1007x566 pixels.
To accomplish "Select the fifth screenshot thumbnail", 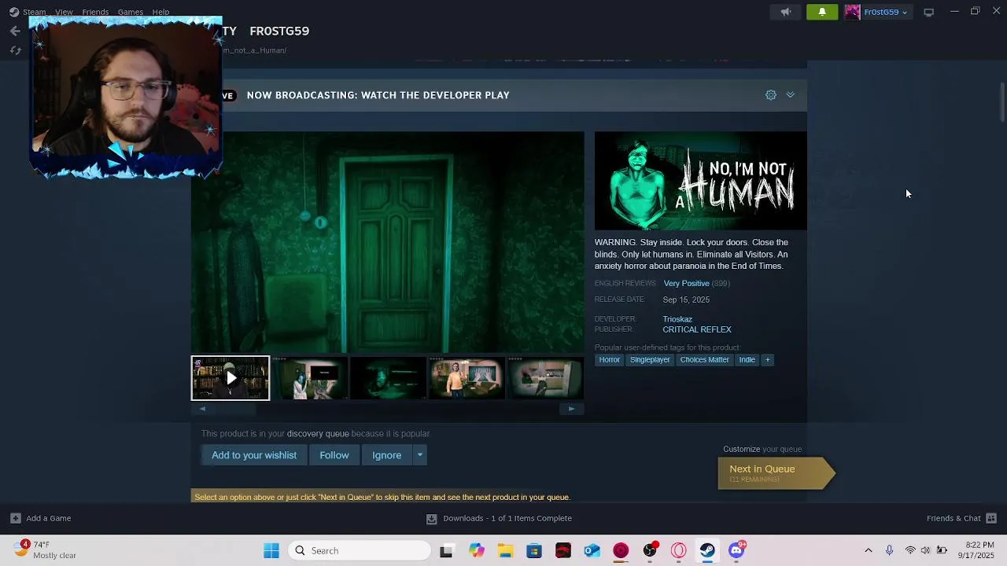I will [545, 378].
